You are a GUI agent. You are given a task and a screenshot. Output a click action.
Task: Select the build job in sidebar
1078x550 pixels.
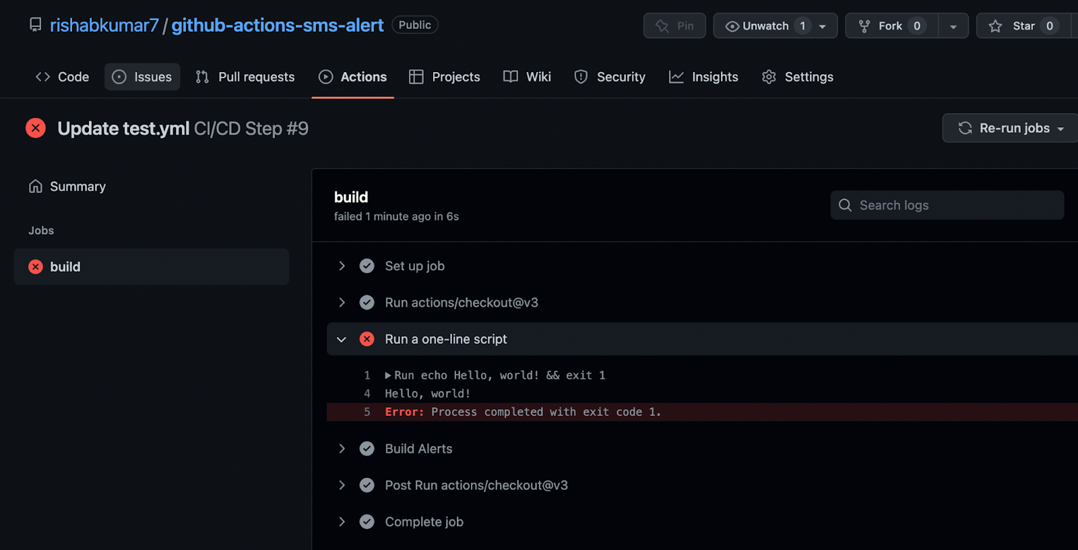coord(152,267)
